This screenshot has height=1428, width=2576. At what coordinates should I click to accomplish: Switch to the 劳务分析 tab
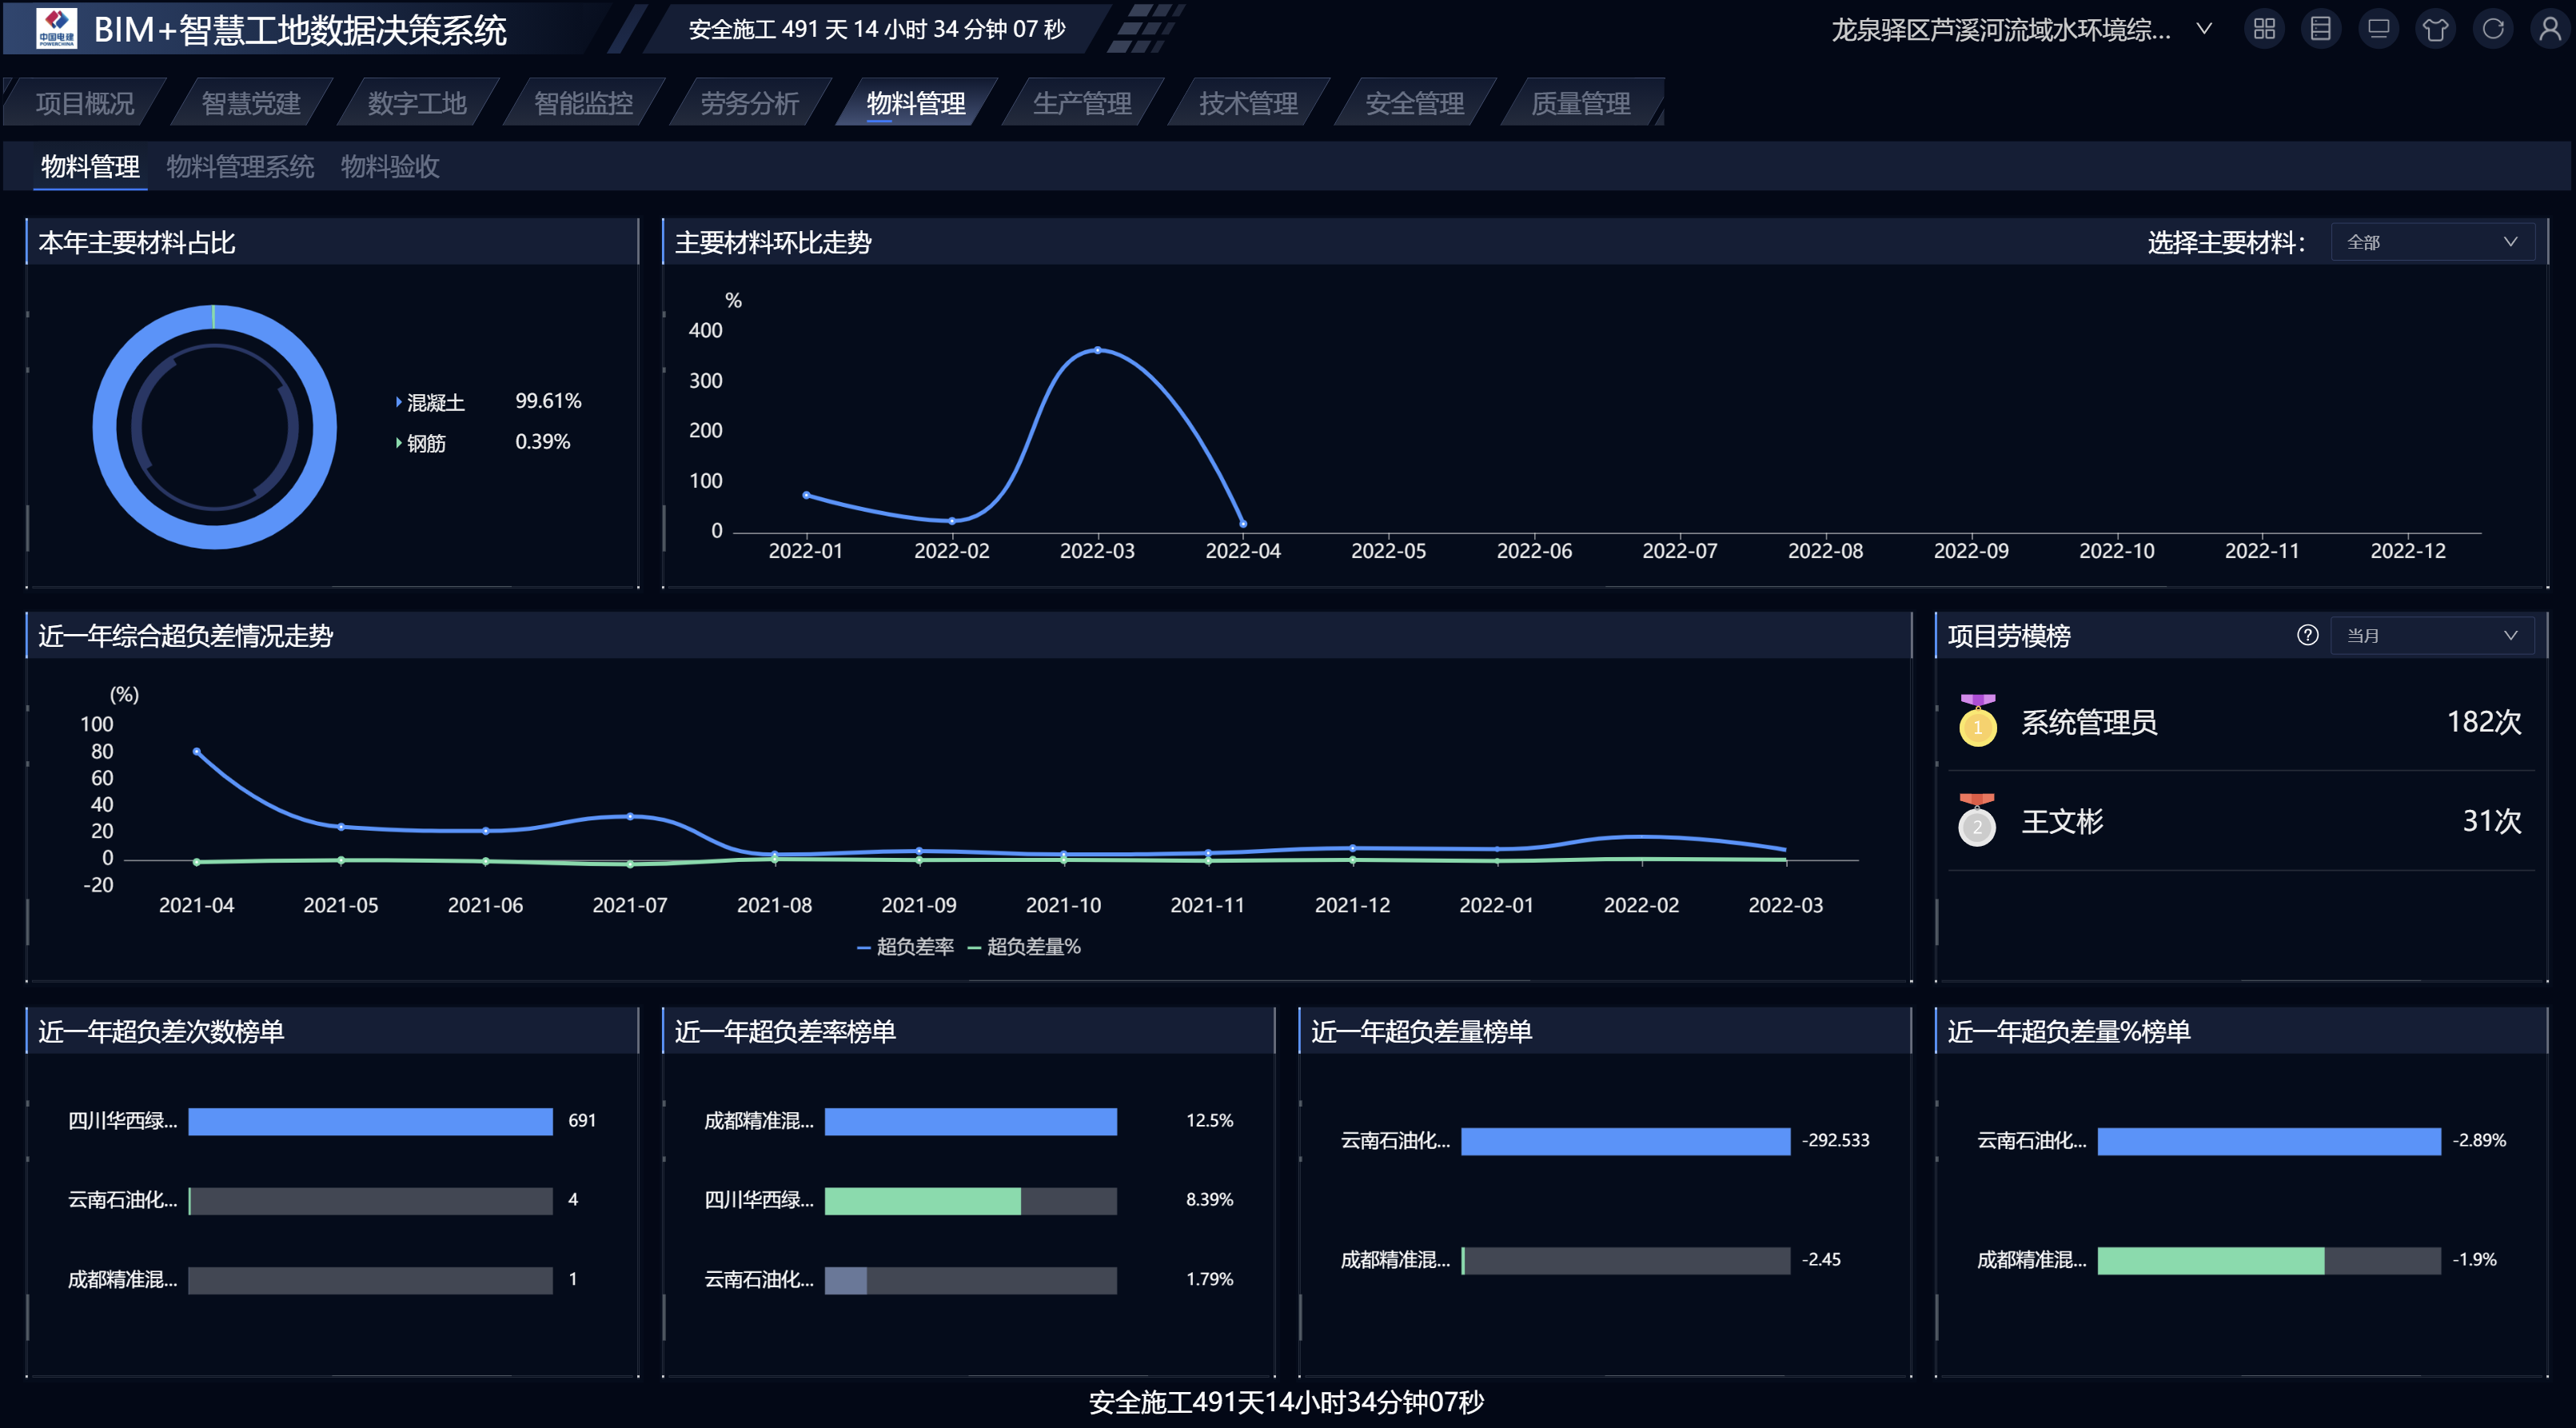(749, 103)
